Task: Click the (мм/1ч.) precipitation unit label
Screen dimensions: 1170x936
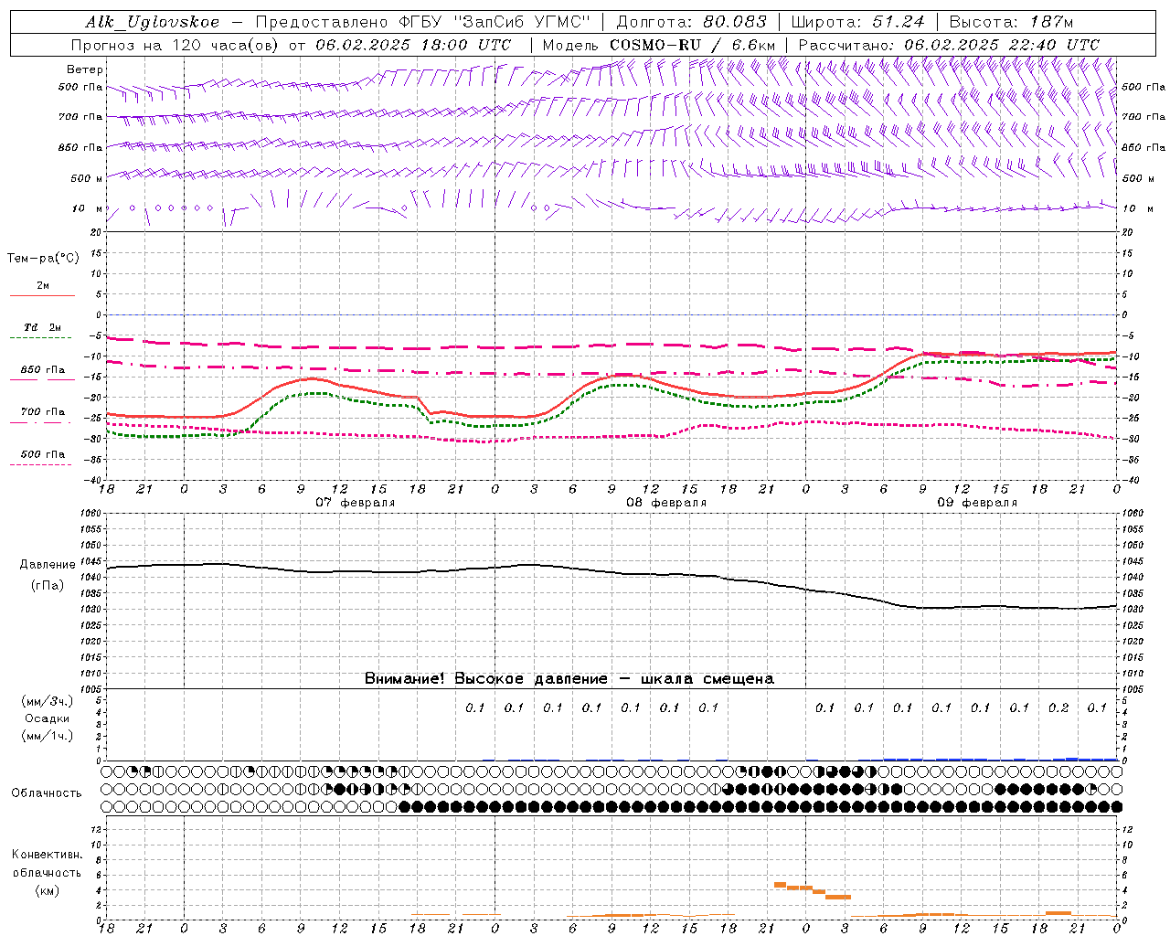Action: pos(48,736)
